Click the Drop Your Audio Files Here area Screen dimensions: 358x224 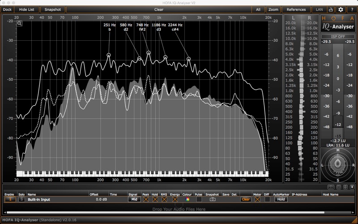(179, 209)
